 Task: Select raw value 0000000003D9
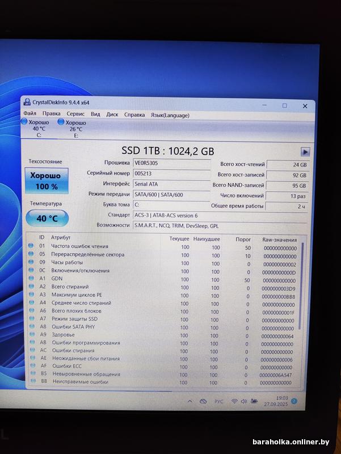pos(279,289)
